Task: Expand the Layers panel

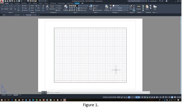Action: tap(76, 13)
